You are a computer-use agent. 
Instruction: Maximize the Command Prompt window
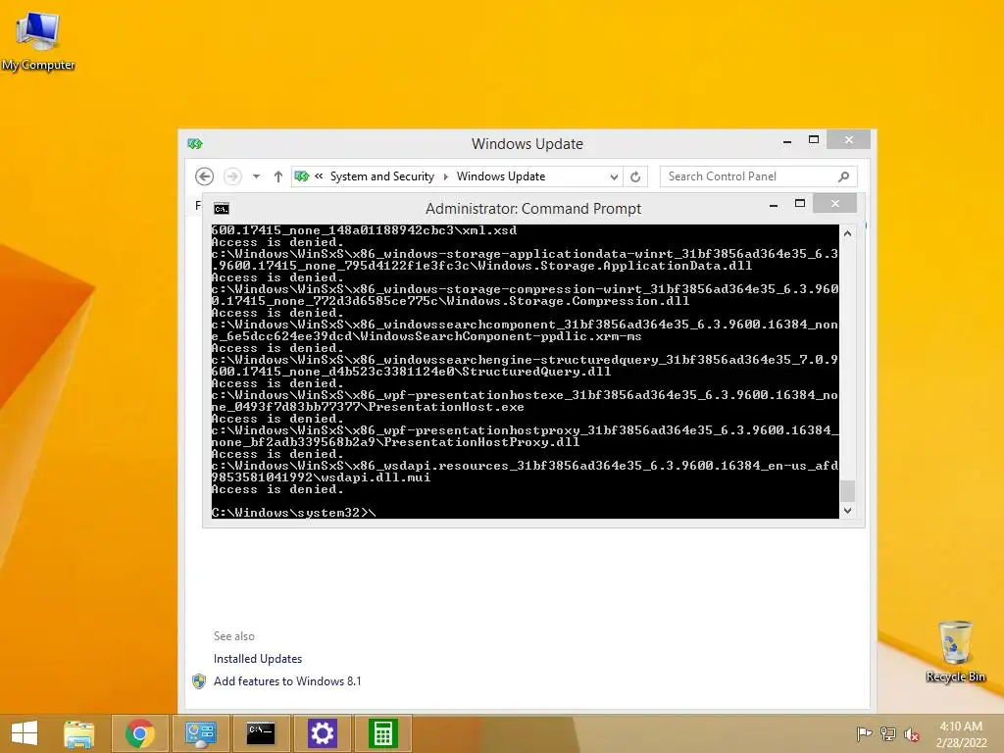[800, 204]
